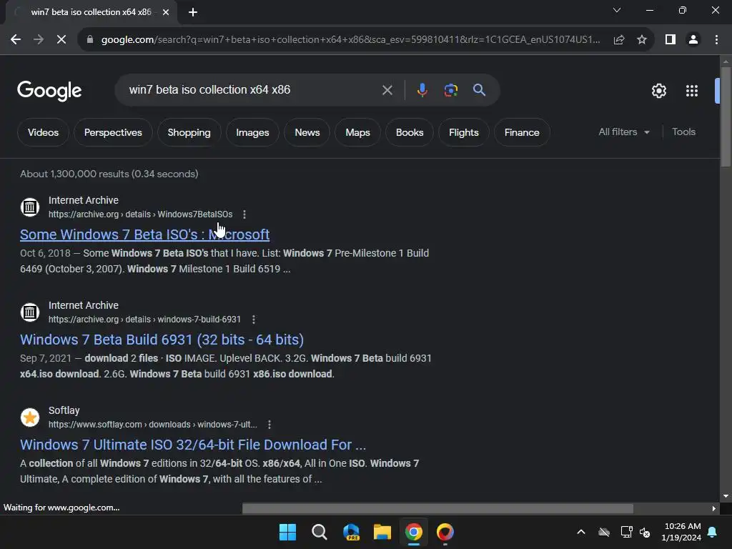Submit search with magnifier icon
Image resolution: width=732 pixels, height=549 pixels.
coord(479,89)
